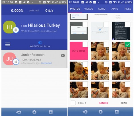The height and width of the screenshot is (116, 134).
Task: Tap back navigation button on left phone
Action: (x=19, y=112)
